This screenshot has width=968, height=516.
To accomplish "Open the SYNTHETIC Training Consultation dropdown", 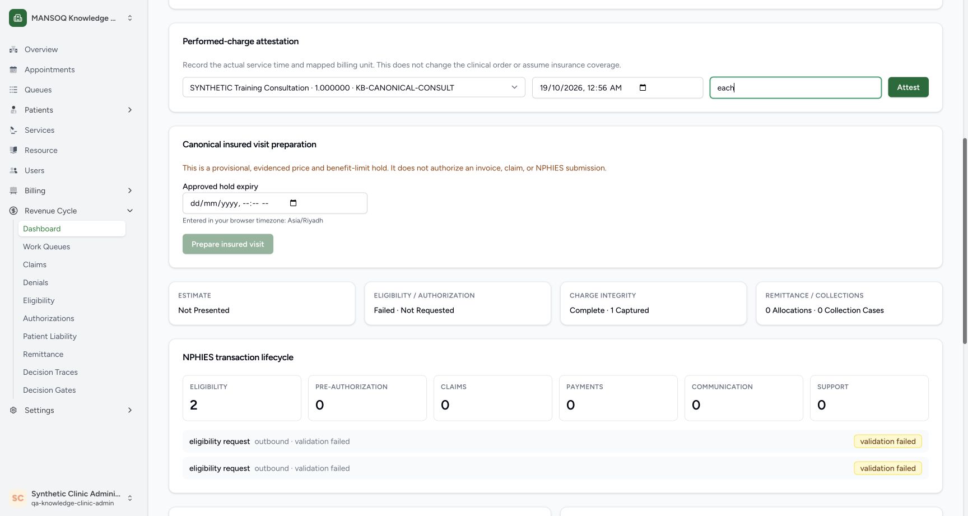I will [354, 87].
